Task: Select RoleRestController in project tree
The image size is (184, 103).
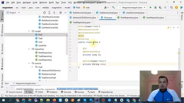Action: (x=50, y=20)
